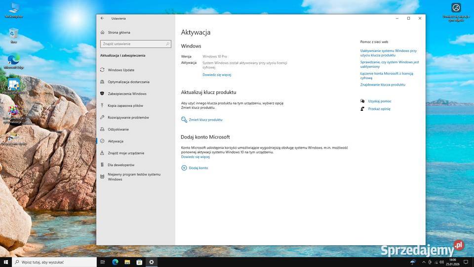Screen dimensions: 474x267
Task: Select Oczyszczanie dysku desktop shortcut
Action: (13, 139)
